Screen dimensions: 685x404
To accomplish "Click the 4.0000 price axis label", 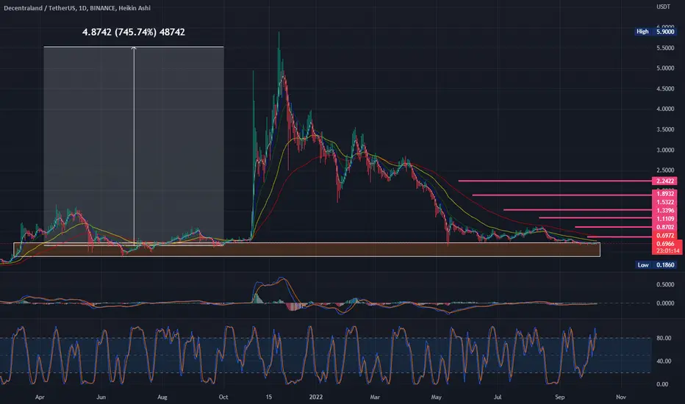I will pyautogui.click(x=665, y=109).
